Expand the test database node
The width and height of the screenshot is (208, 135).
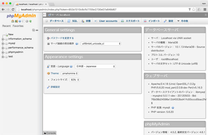(x=3, y=57)
